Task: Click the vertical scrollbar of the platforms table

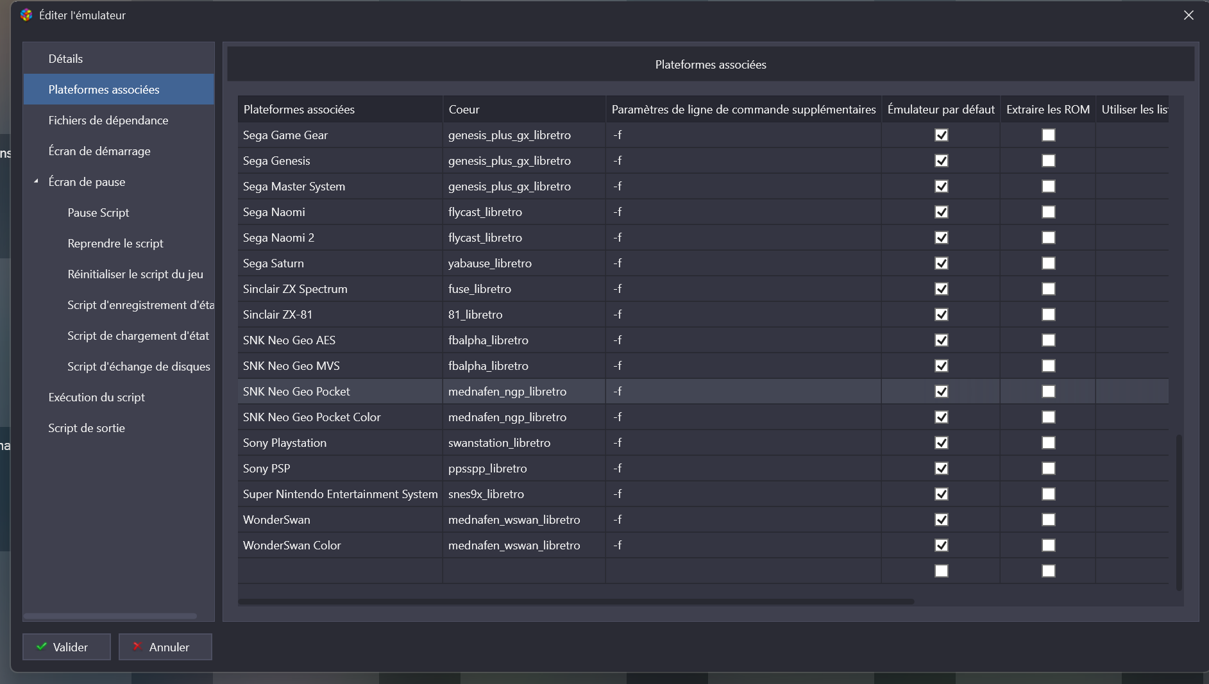Action: pos(1179,513)
